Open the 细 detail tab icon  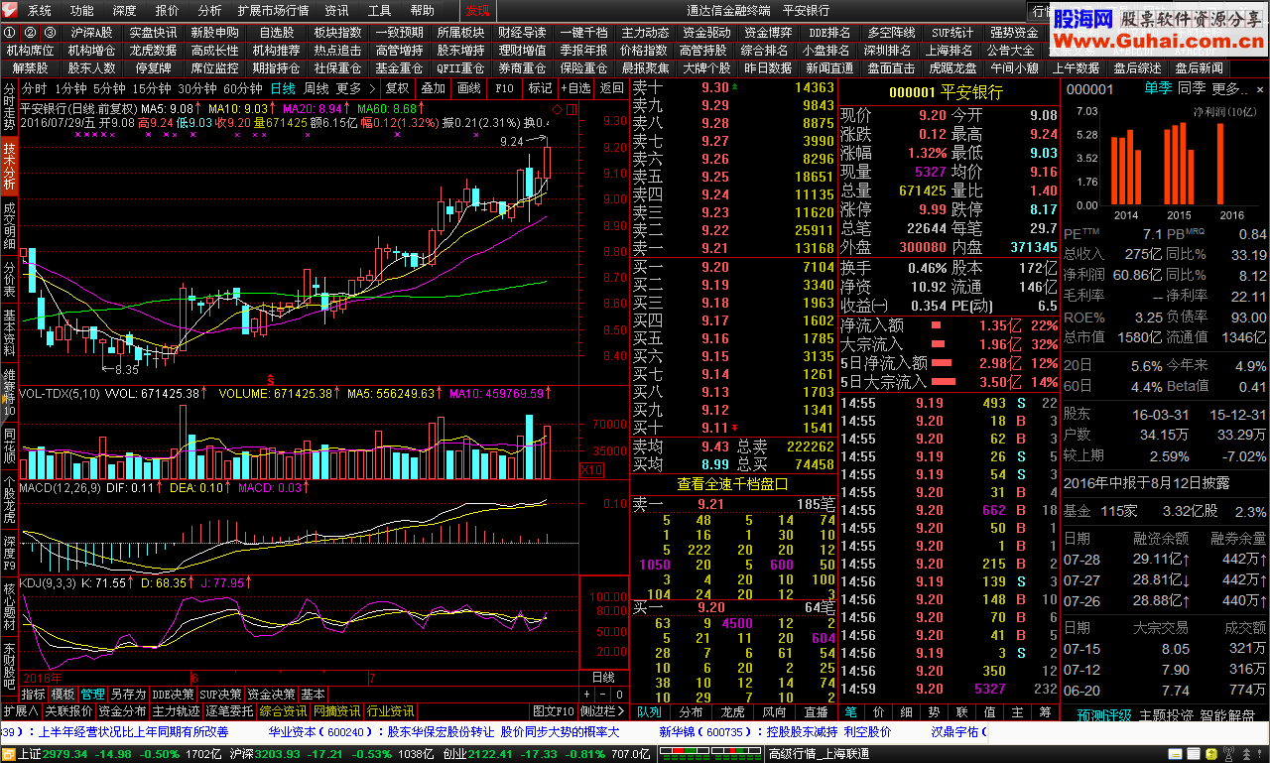(907, 711)
